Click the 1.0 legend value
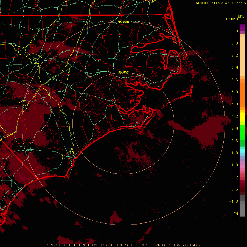 235,165
